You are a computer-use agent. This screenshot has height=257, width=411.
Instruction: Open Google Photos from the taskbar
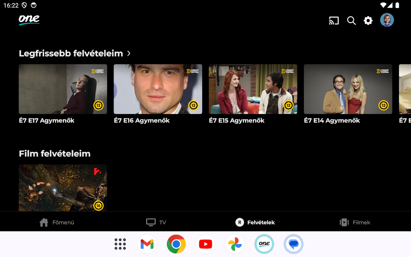point(235,244)
